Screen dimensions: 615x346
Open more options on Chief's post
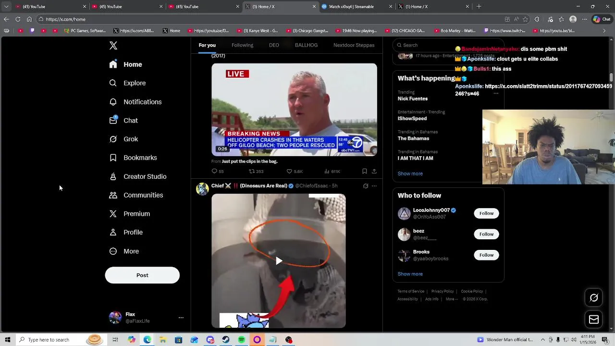tap(374, 186)
